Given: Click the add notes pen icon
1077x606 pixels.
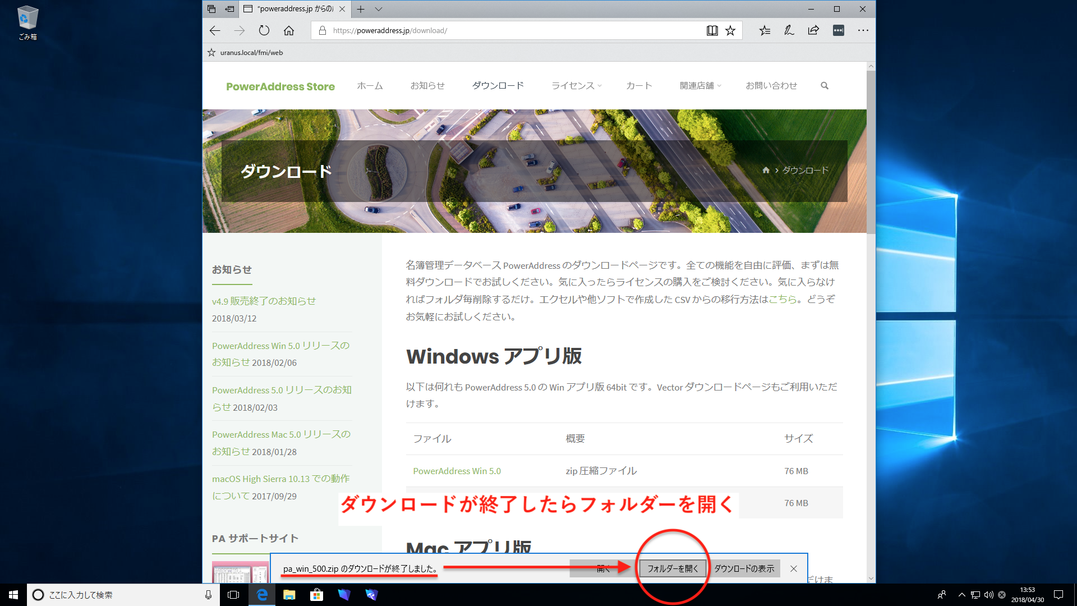Looking at the screenshot, I should 789,30.
